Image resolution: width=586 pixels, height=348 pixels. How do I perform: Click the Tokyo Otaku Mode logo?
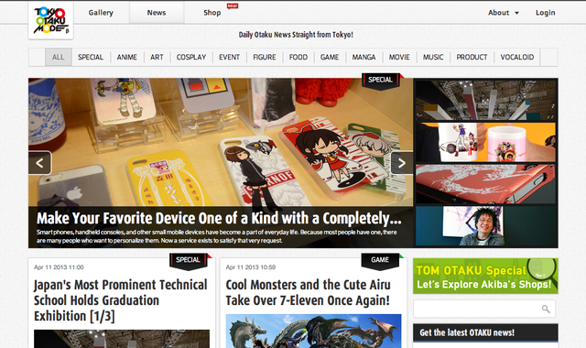tap(51, 20)
